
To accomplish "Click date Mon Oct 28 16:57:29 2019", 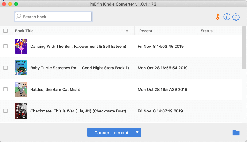I will coord(162,90).
